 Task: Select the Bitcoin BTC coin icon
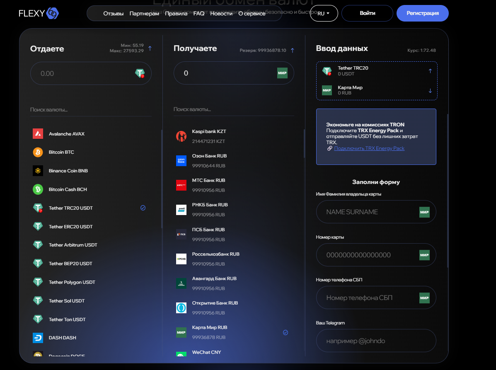click(38, 152)
